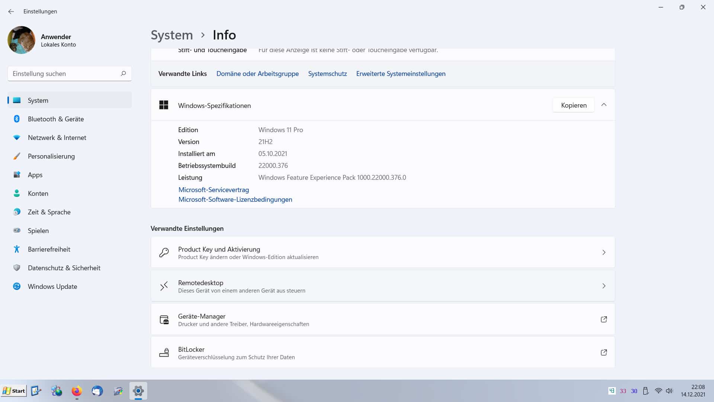Select System in the sidebar
This screenshot has width=714, height=402.
point(70,100)
